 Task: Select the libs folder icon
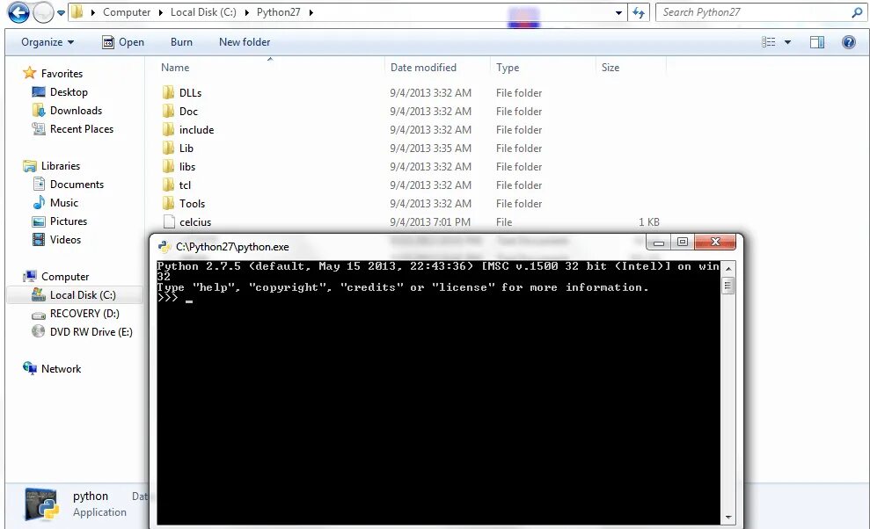[169, 166]
